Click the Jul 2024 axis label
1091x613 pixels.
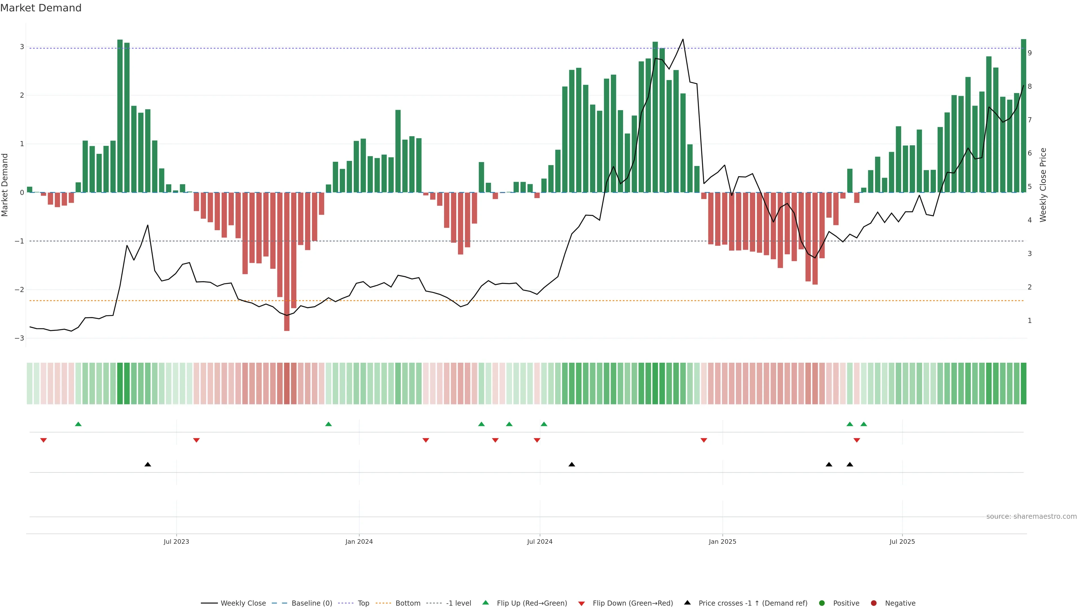click(x=540, y=541)
